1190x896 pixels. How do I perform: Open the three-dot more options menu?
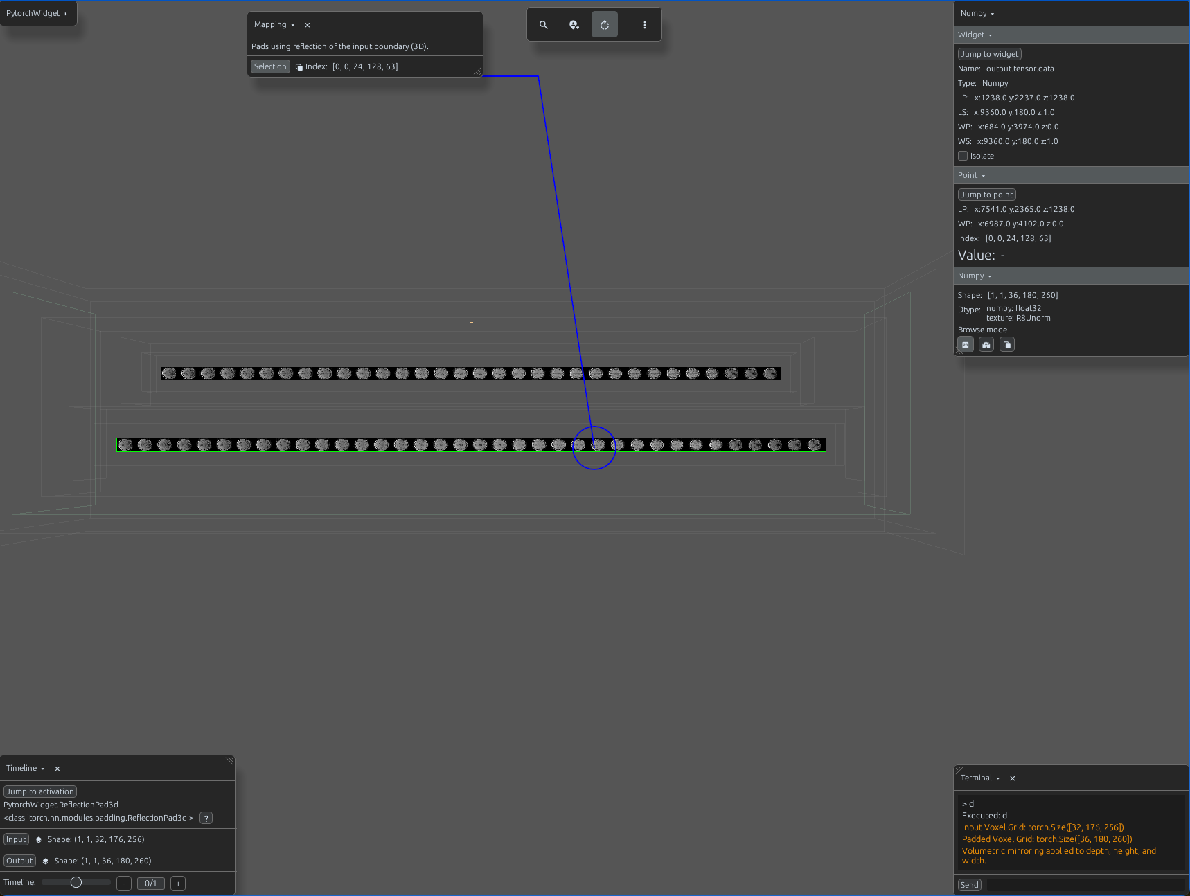tap(645, 25)
